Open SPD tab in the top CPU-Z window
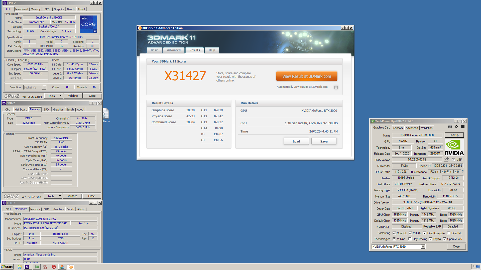The height and width of the screenshot is (270, 481). tap(47, 9)
